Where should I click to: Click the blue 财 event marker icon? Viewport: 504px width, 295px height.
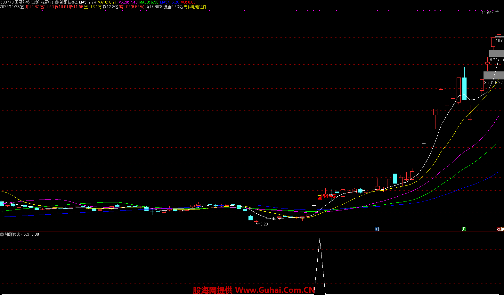click(377, 229)
